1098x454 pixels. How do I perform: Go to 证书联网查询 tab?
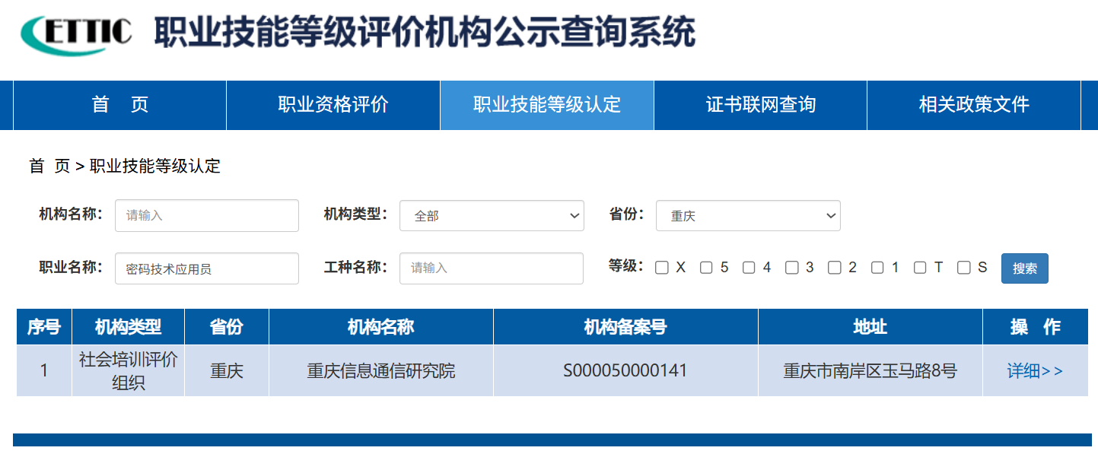pos(760,105)
